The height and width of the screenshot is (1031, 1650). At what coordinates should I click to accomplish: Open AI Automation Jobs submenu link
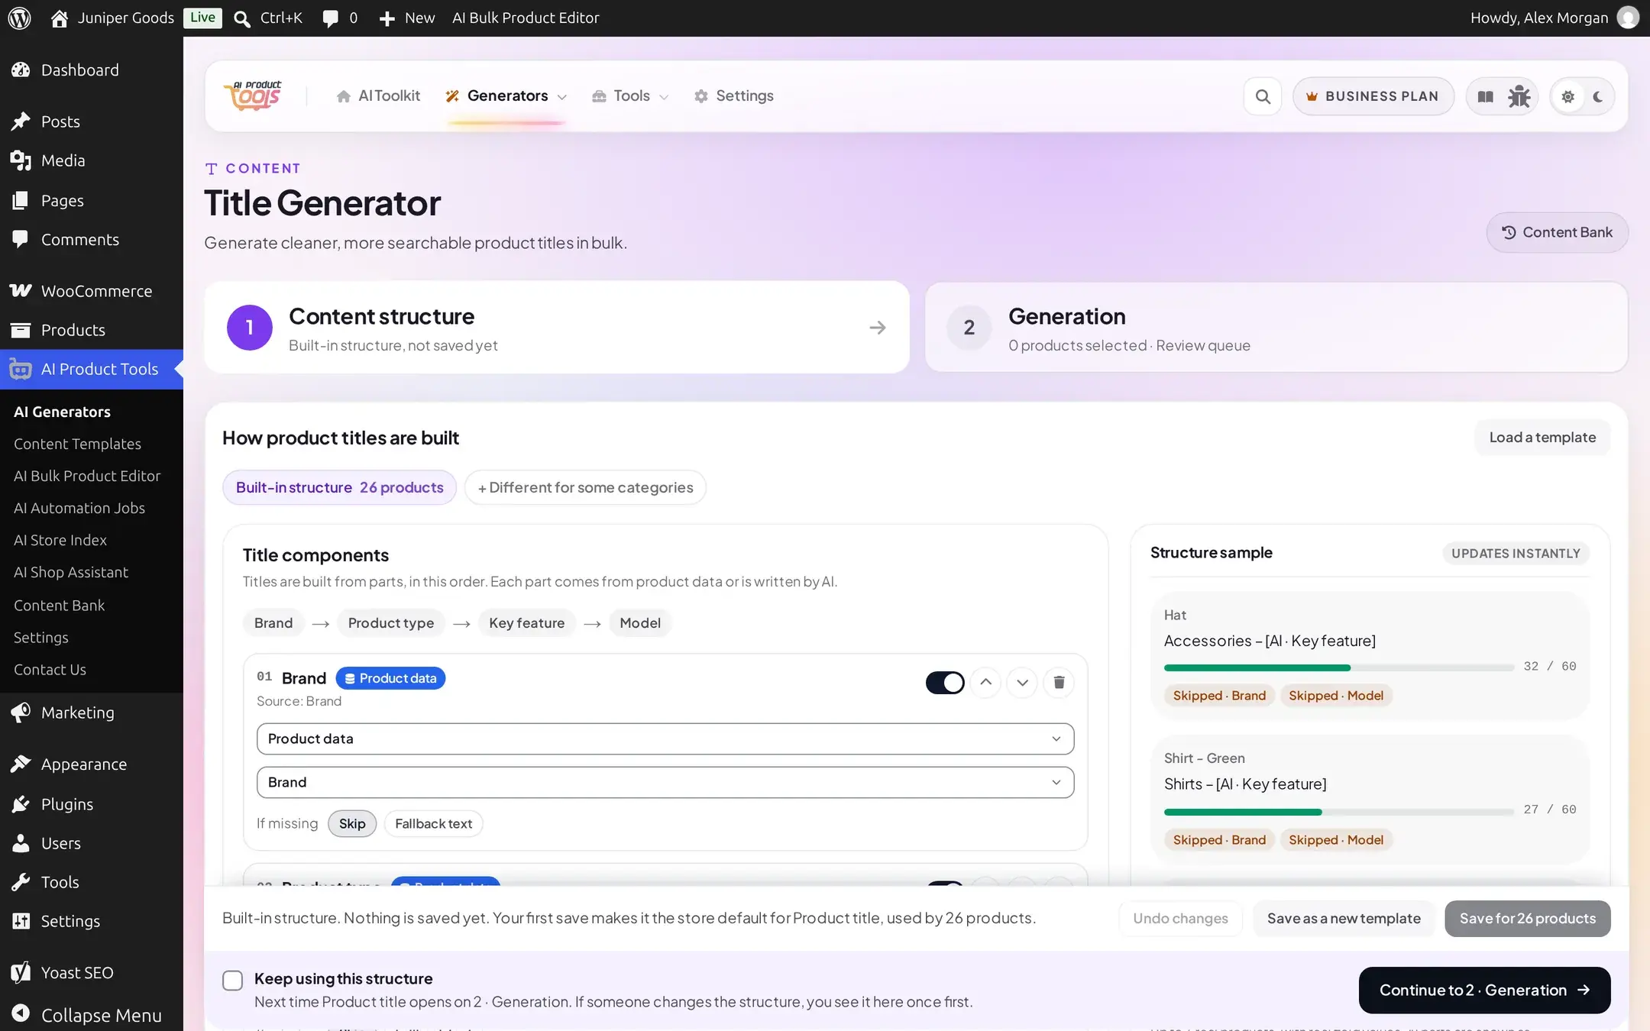79,508
